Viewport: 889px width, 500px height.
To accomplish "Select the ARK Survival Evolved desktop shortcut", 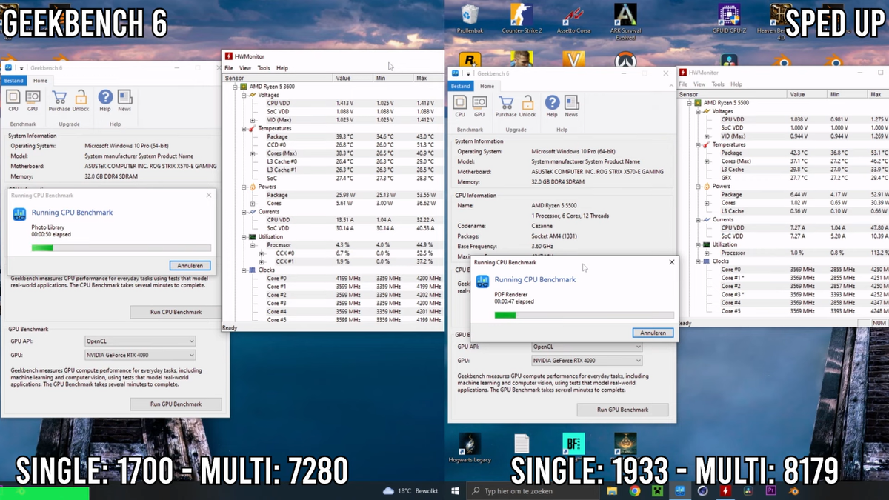I will pyautogui.click(x=626, y=21).
